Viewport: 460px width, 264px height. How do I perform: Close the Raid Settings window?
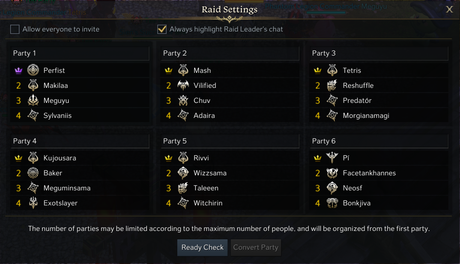click(x=449, y=10)
